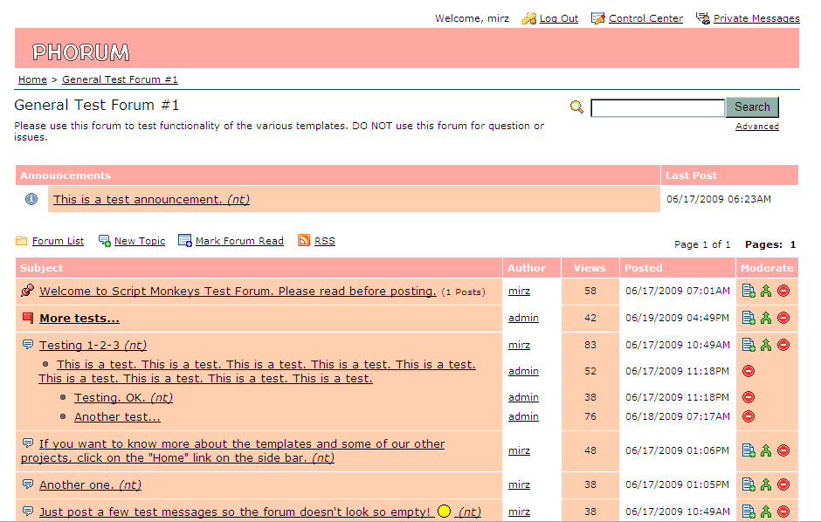
Task: Click the document moderate icon in the More tests row
Action: click(749, 318)
